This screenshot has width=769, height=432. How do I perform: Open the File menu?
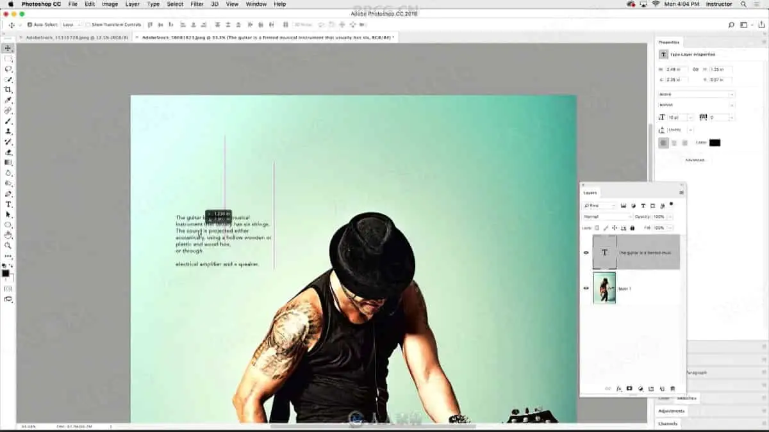tap(73, 4)
